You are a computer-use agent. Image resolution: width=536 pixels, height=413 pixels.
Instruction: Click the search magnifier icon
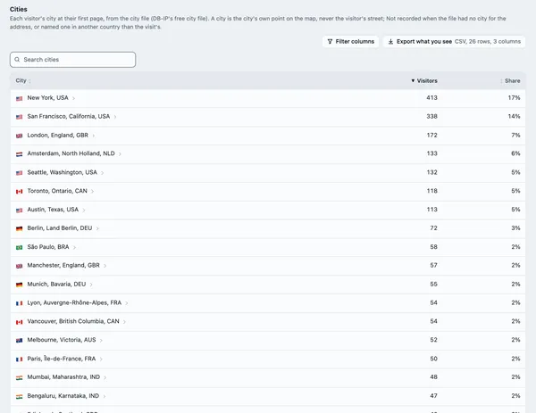click(x=17, y=60)
